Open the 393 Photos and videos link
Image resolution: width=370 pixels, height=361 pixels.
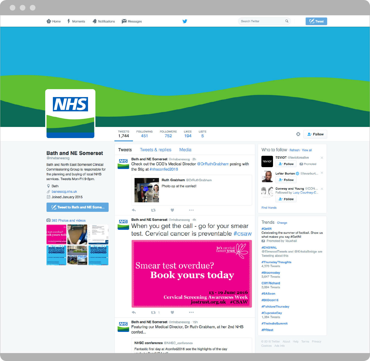click(68, 220)
